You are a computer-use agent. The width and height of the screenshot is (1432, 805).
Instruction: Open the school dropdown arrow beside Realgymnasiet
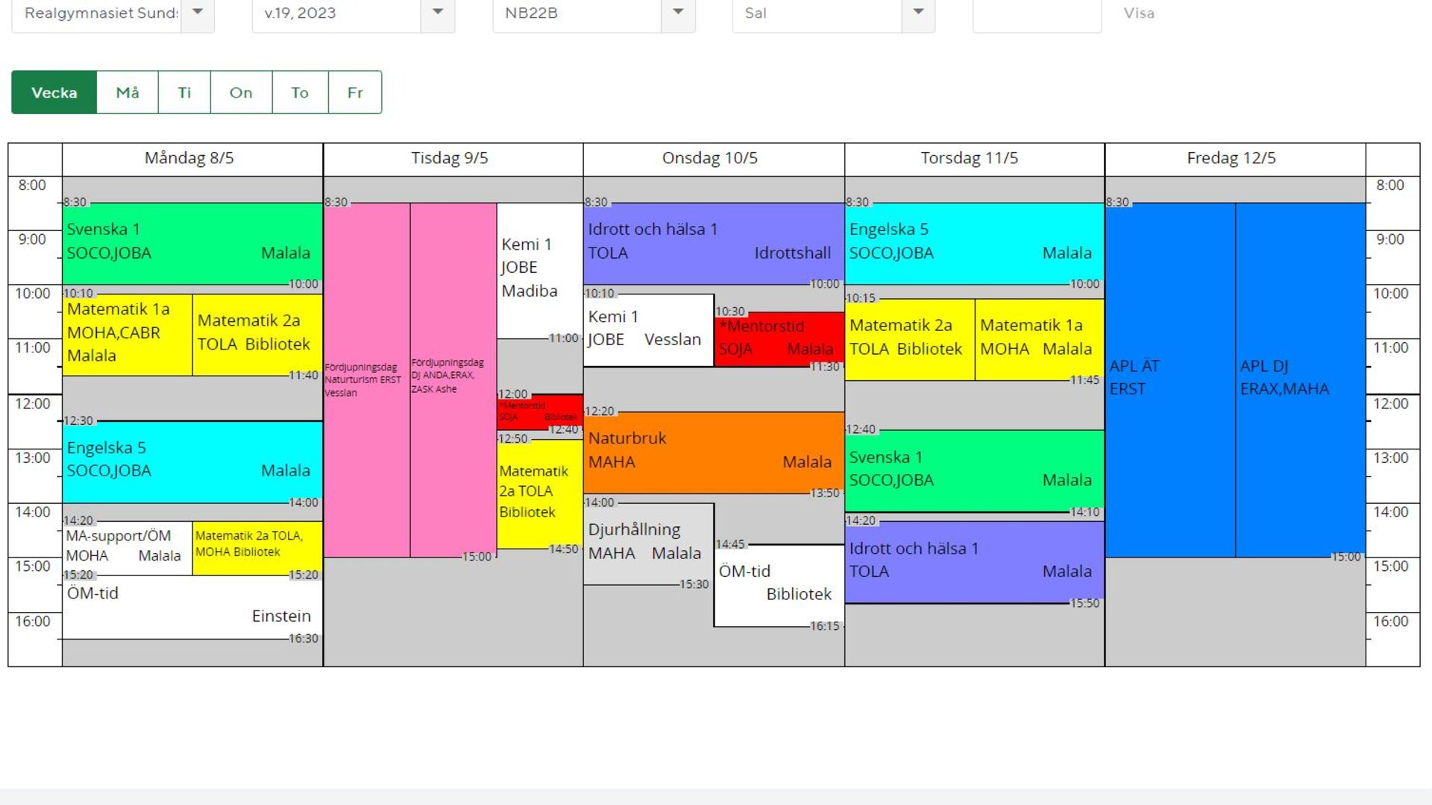[x=198, y=13]
